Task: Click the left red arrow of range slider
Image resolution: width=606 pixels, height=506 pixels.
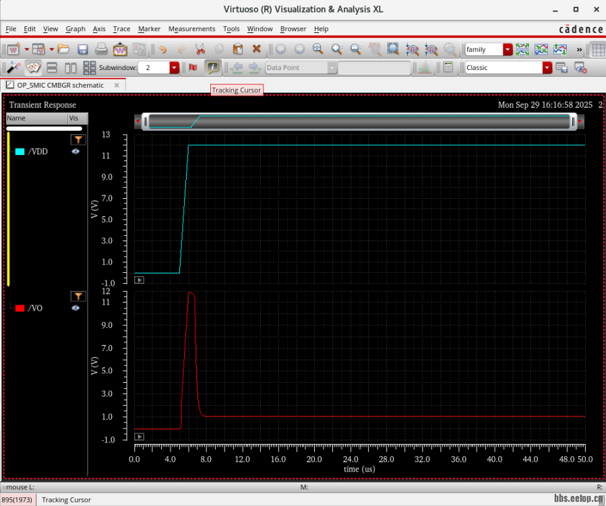Action: [x=138, y=121]
